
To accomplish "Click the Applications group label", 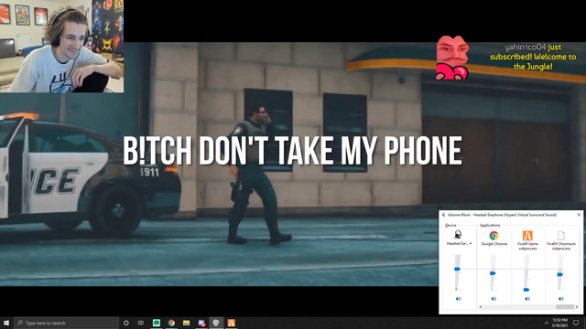I will pos(490,226).
